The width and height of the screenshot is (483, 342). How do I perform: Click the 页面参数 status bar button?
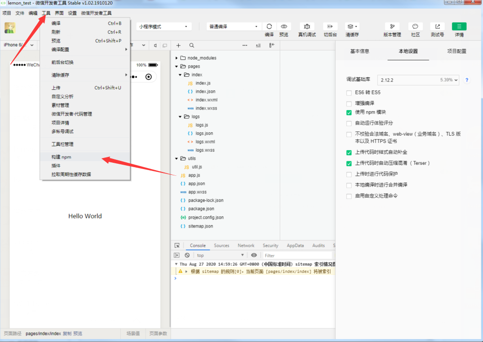[158, 333]
